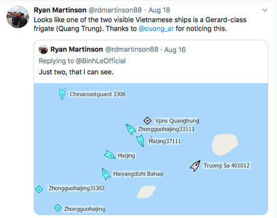
Task: Click the Zhongguohaijing31302 diamond marker
Action: tap(39, 189)
